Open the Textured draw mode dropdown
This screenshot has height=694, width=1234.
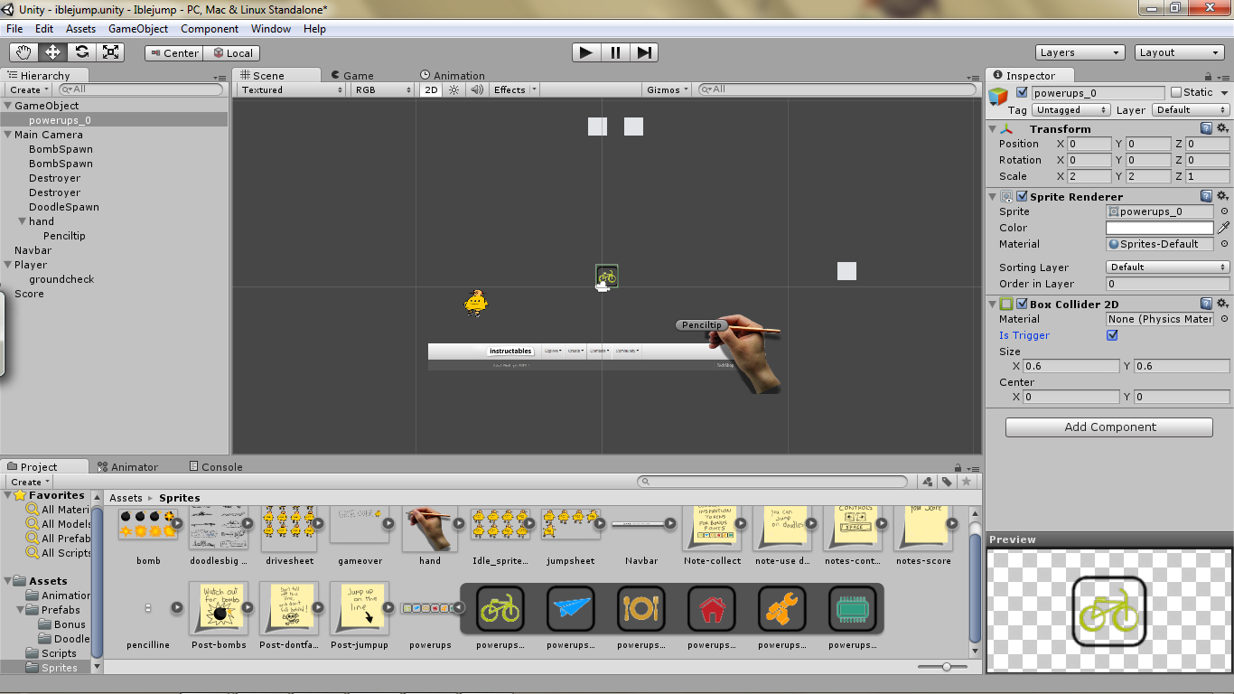(292, 89)
